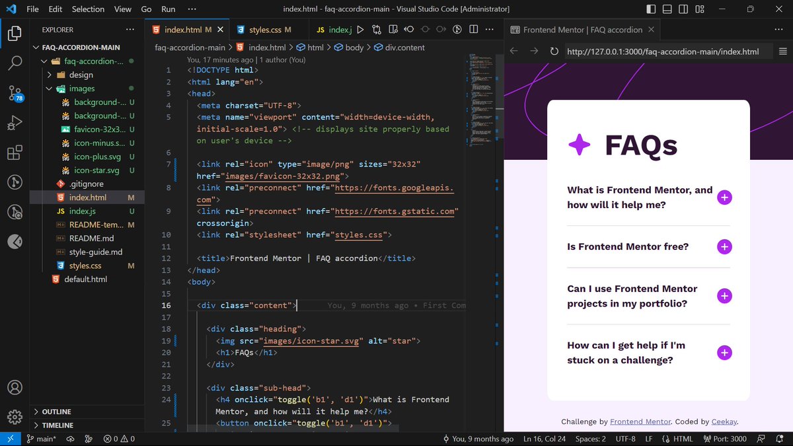Open the View menu

point(122,9)
